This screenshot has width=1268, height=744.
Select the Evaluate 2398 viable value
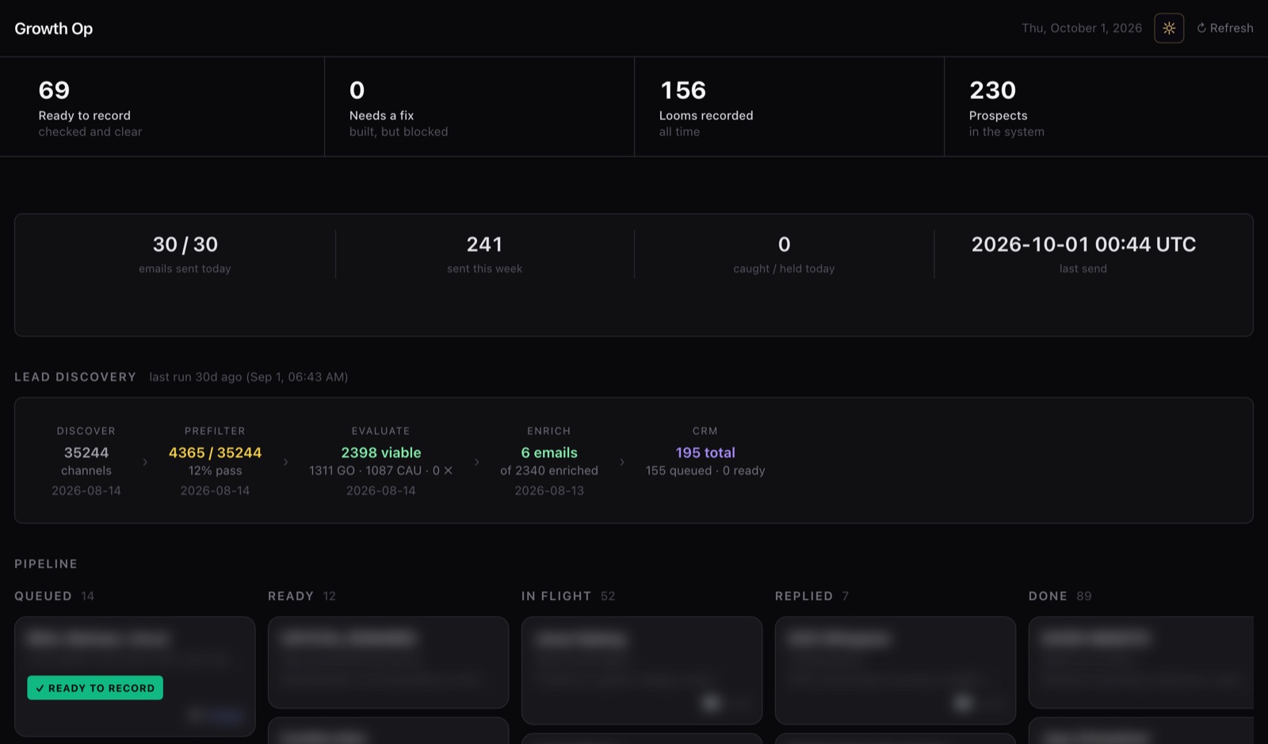(x=381, y=453)
